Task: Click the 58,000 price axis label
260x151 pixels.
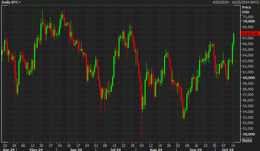Action: (248, 89)
